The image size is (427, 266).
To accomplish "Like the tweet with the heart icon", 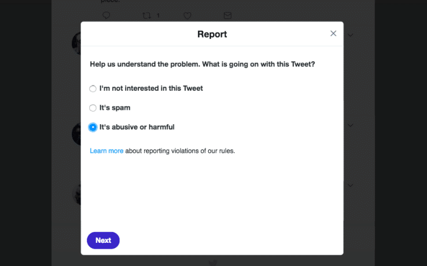I will [187, 16].
